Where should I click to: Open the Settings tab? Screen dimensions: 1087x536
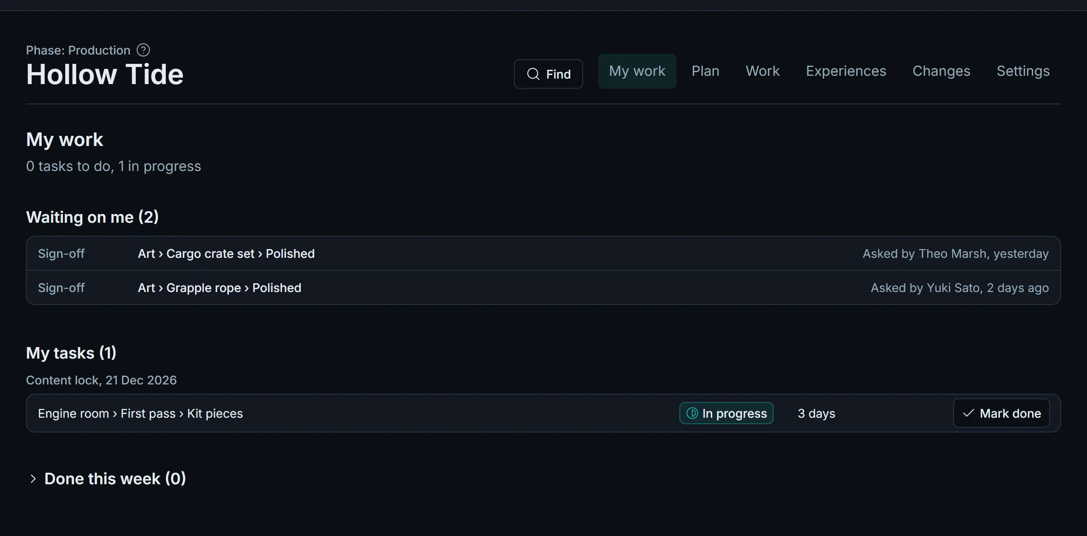(x=1023, y=71)
